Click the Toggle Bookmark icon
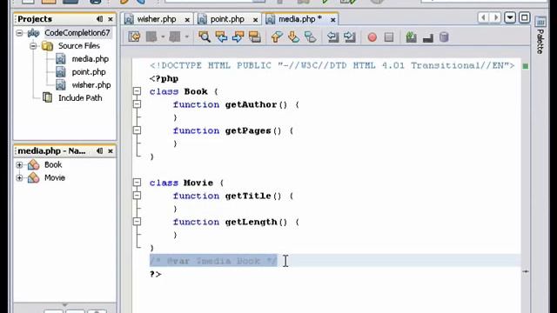557x313 pixels. 310,37
